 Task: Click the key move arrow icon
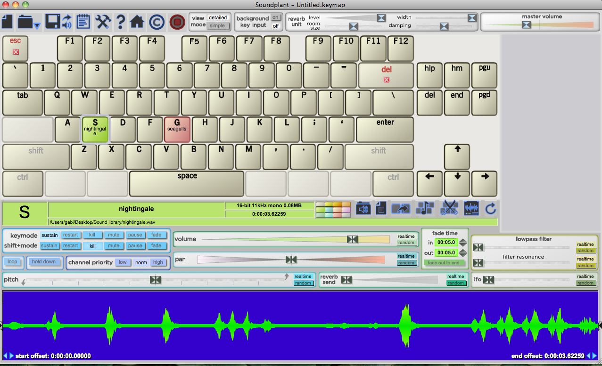coord(401,208)
